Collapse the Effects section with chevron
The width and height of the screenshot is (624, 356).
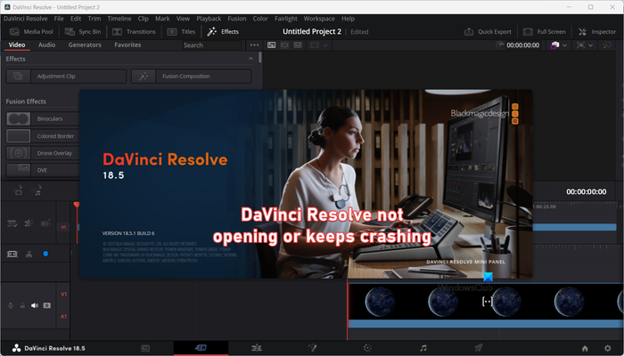(x=250, y=59)
